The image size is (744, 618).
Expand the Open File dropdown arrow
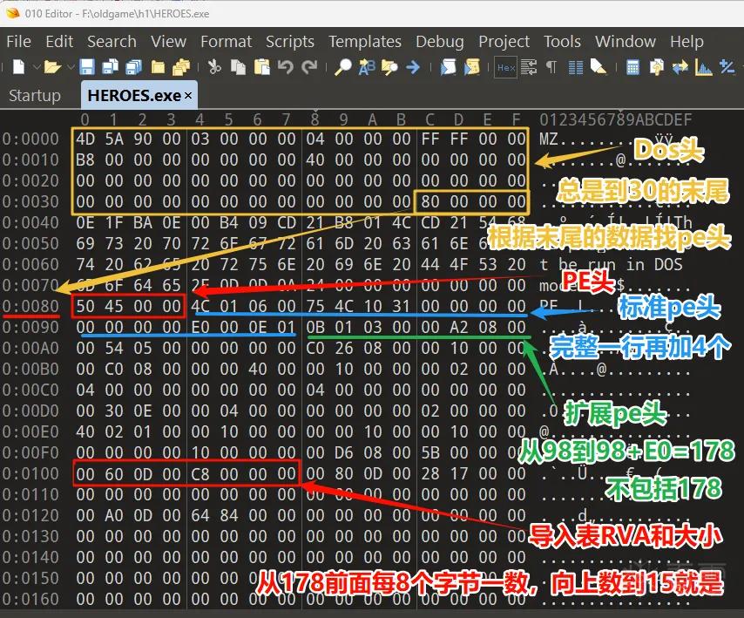point(71,67)
